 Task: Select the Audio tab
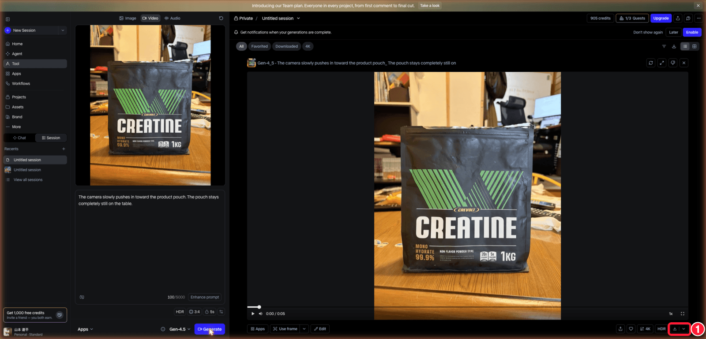(x=172, y=18)
